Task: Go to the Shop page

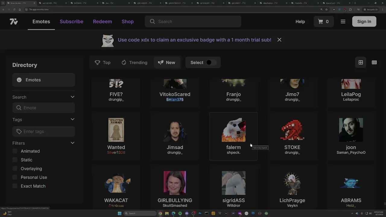Action: point(128,21)
